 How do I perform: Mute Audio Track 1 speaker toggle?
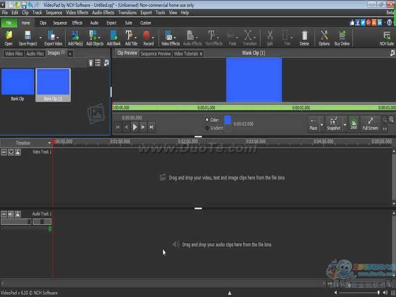tap(11, 214)
